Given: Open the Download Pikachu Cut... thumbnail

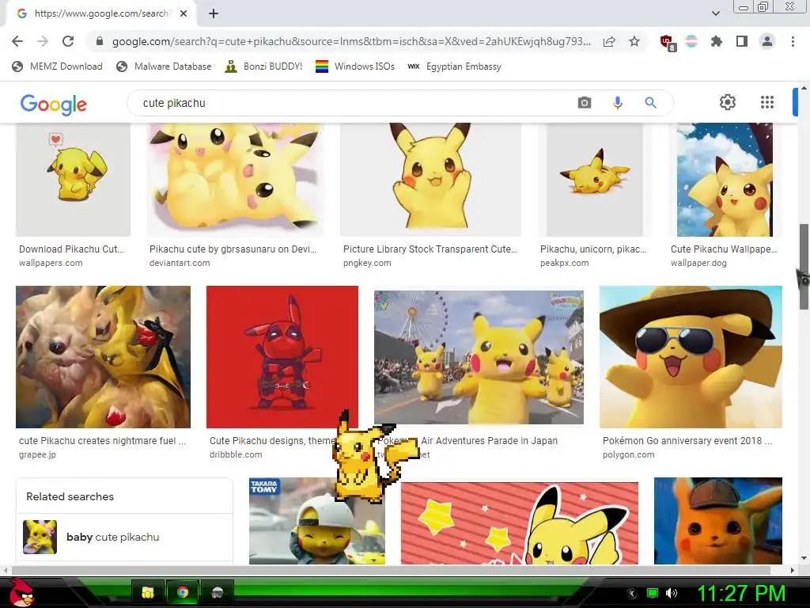Looking at the screenshot, I should click(73, 180).
